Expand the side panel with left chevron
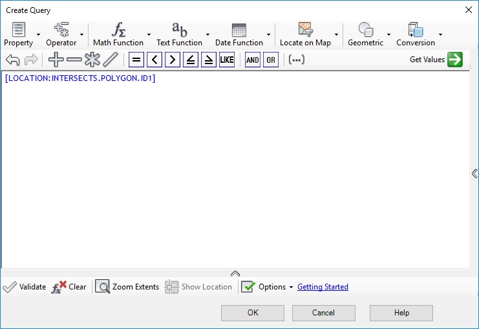The width and height of the screenshot is (479, 329). pyautogui.click(x=474, y=174)
